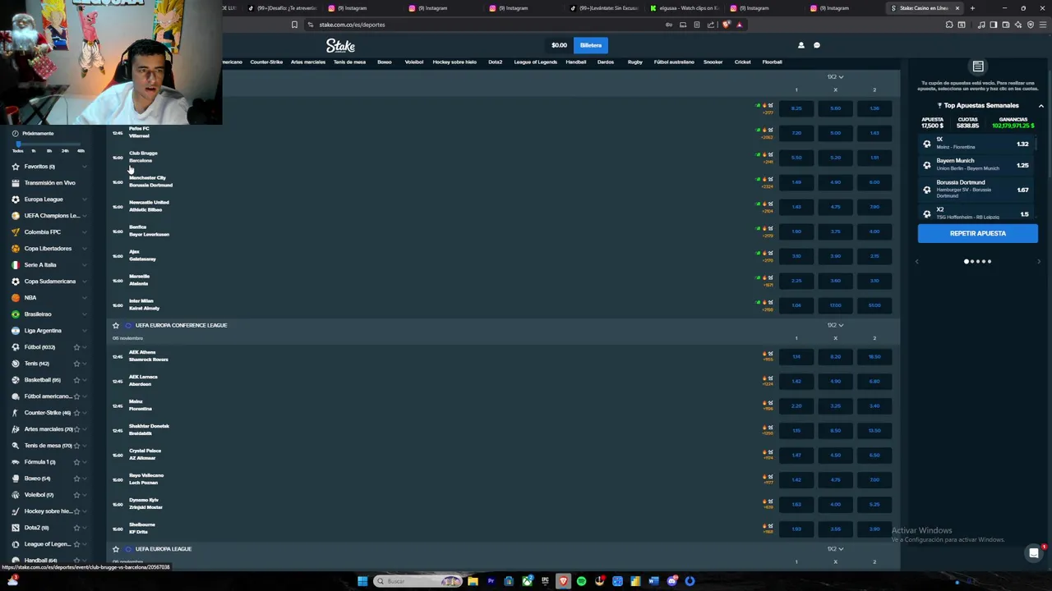The height and width of the screenshot is (591, 1052).
Task: Open File Explorer from the taskbar
Action: point(473,581)
